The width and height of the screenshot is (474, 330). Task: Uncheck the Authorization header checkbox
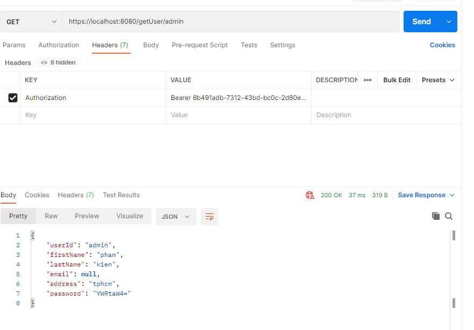click(x=13, y=98)
